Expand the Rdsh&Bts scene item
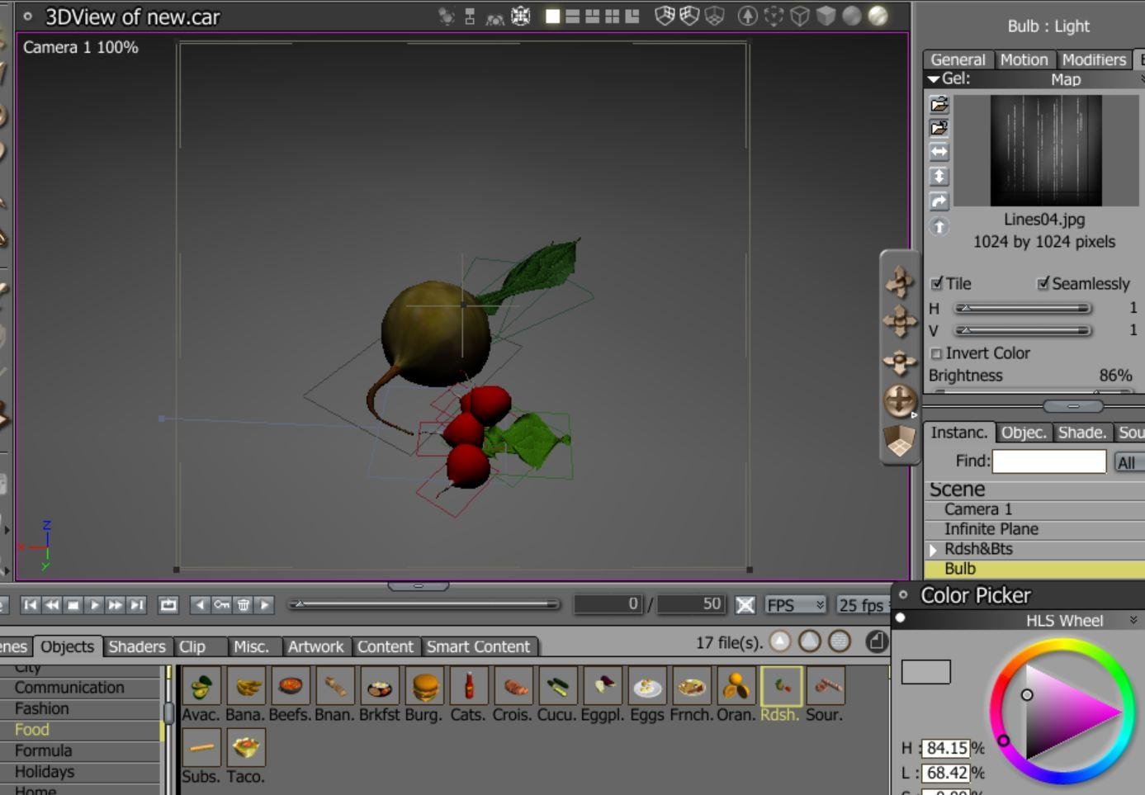Image resolution: width=1145 pixels, height=795 pixels. point(933,550)
